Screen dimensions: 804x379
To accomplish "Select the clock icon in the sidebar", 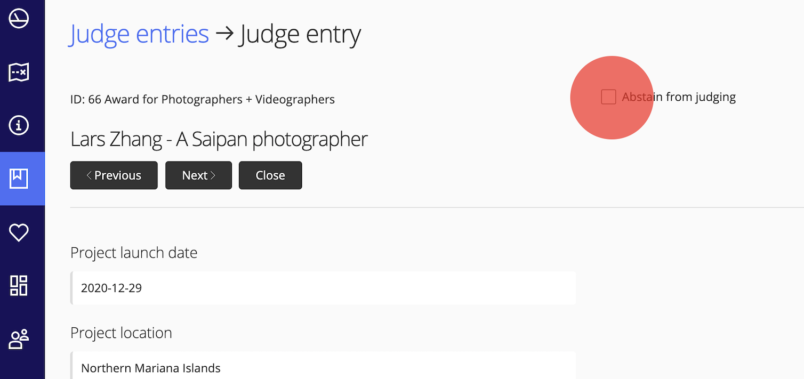I will 18,19.
